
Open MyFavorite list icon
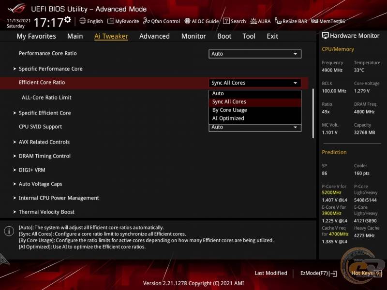click(111, 21)
